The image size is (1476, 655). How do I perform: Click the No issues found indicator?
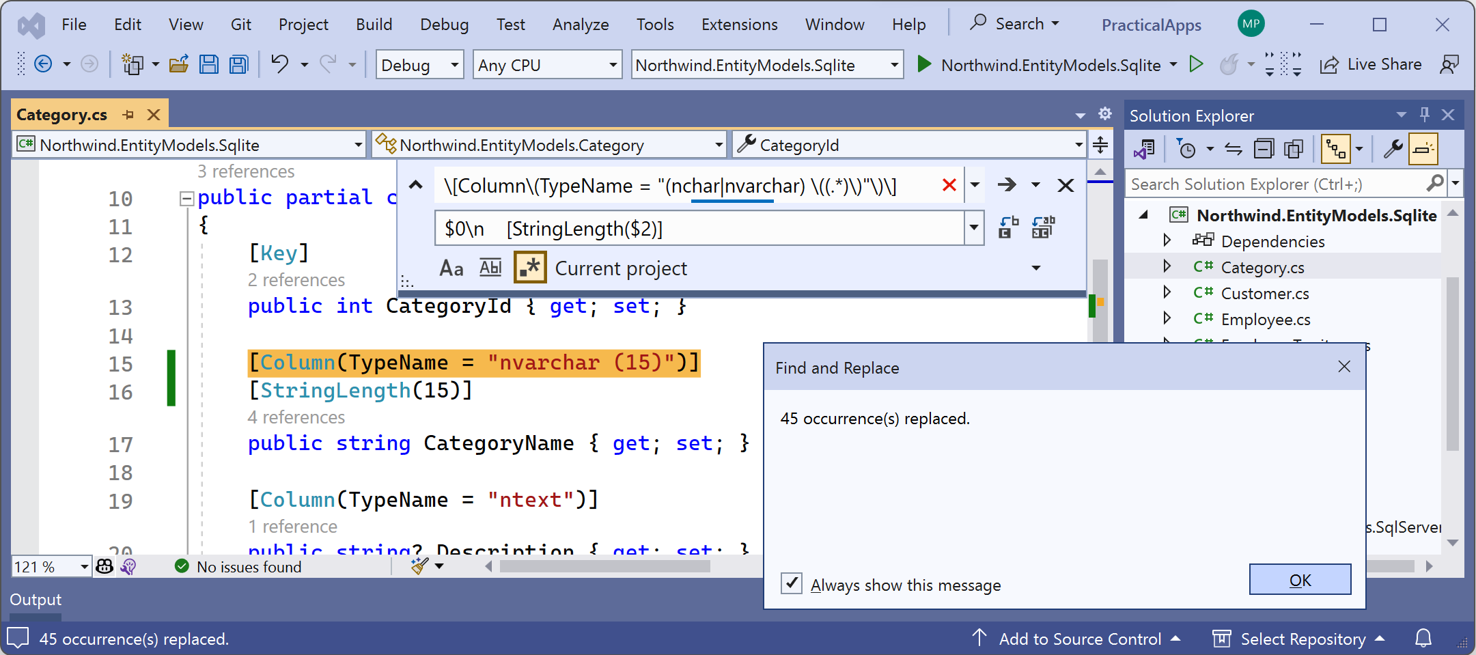coord(238,566)
